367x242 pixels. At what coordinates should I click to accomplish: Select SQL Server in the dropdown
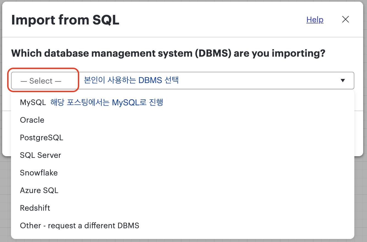182,155
